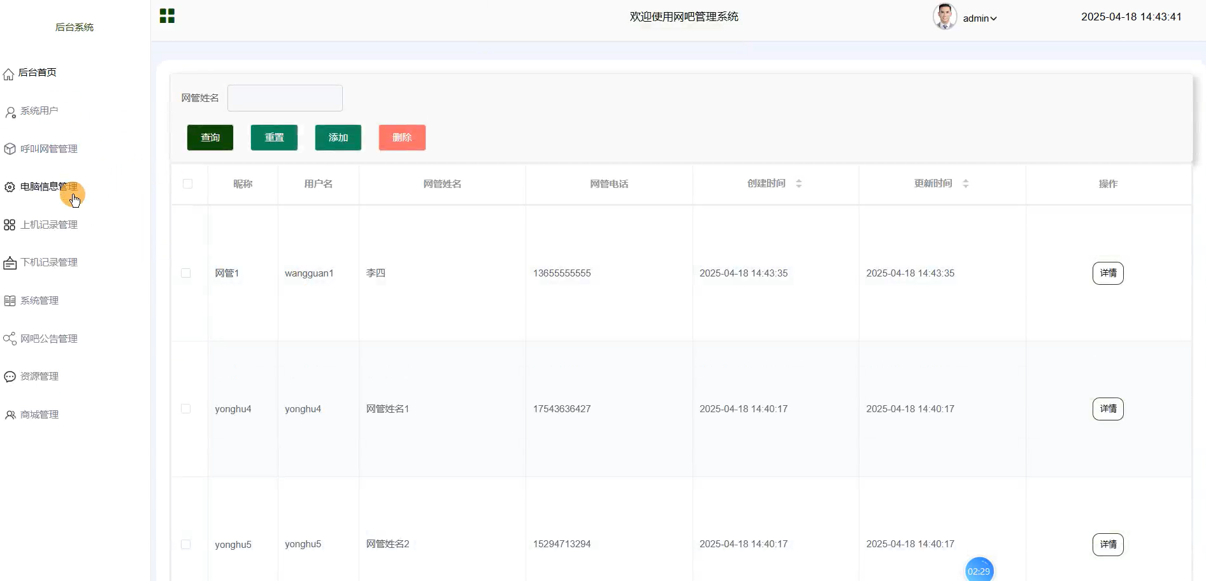Click the gear icon beside 电脑信息管理
1206x581 pixels.
[10, 187]
